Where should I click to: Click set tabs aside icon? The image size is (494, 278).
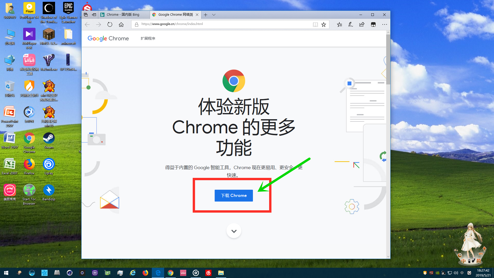click(94, 15)
